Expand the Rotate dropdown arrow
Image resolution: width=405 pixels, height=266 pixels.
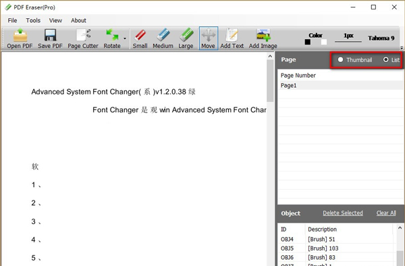tap(125, 38)
